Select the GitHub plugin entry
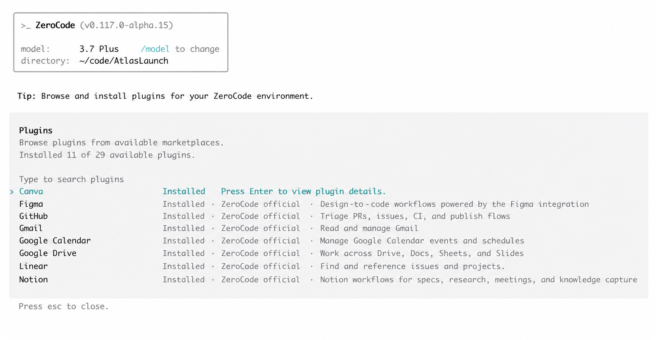The height and width of the screenshot is (340, 656). (x=328, y=216)
